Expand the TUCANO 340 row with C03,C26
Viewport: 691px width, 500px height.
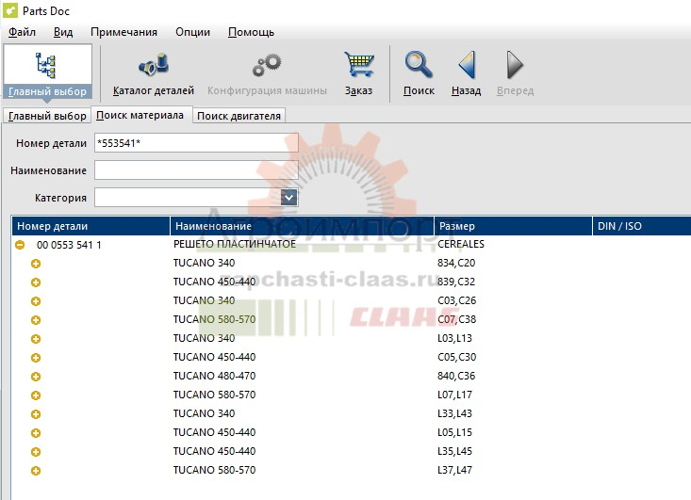[36, 301]
